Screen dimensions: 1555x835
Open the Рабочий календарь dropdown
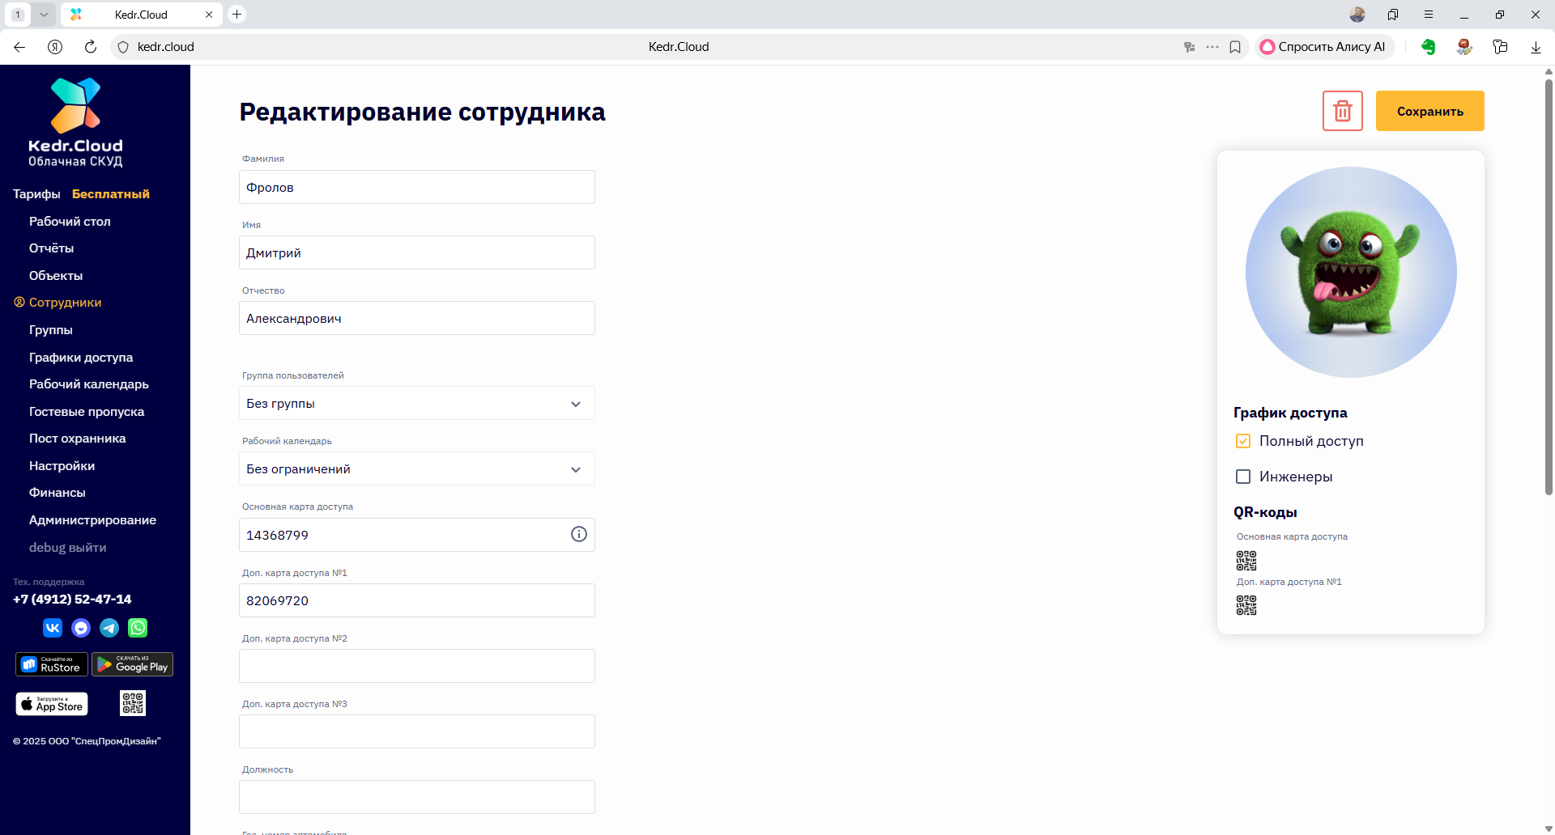(x=416, y=469)
